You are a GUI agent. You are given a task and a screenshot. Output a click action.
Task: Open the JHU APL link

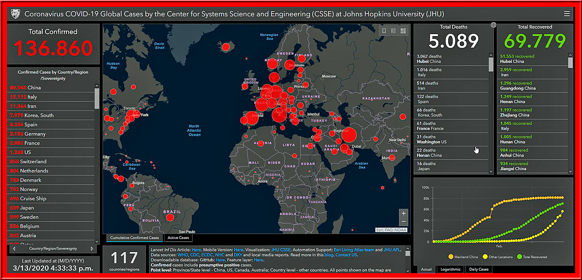coord(391,250)
